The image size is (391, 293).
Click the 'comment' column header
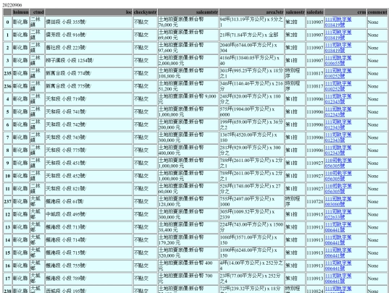377,12
